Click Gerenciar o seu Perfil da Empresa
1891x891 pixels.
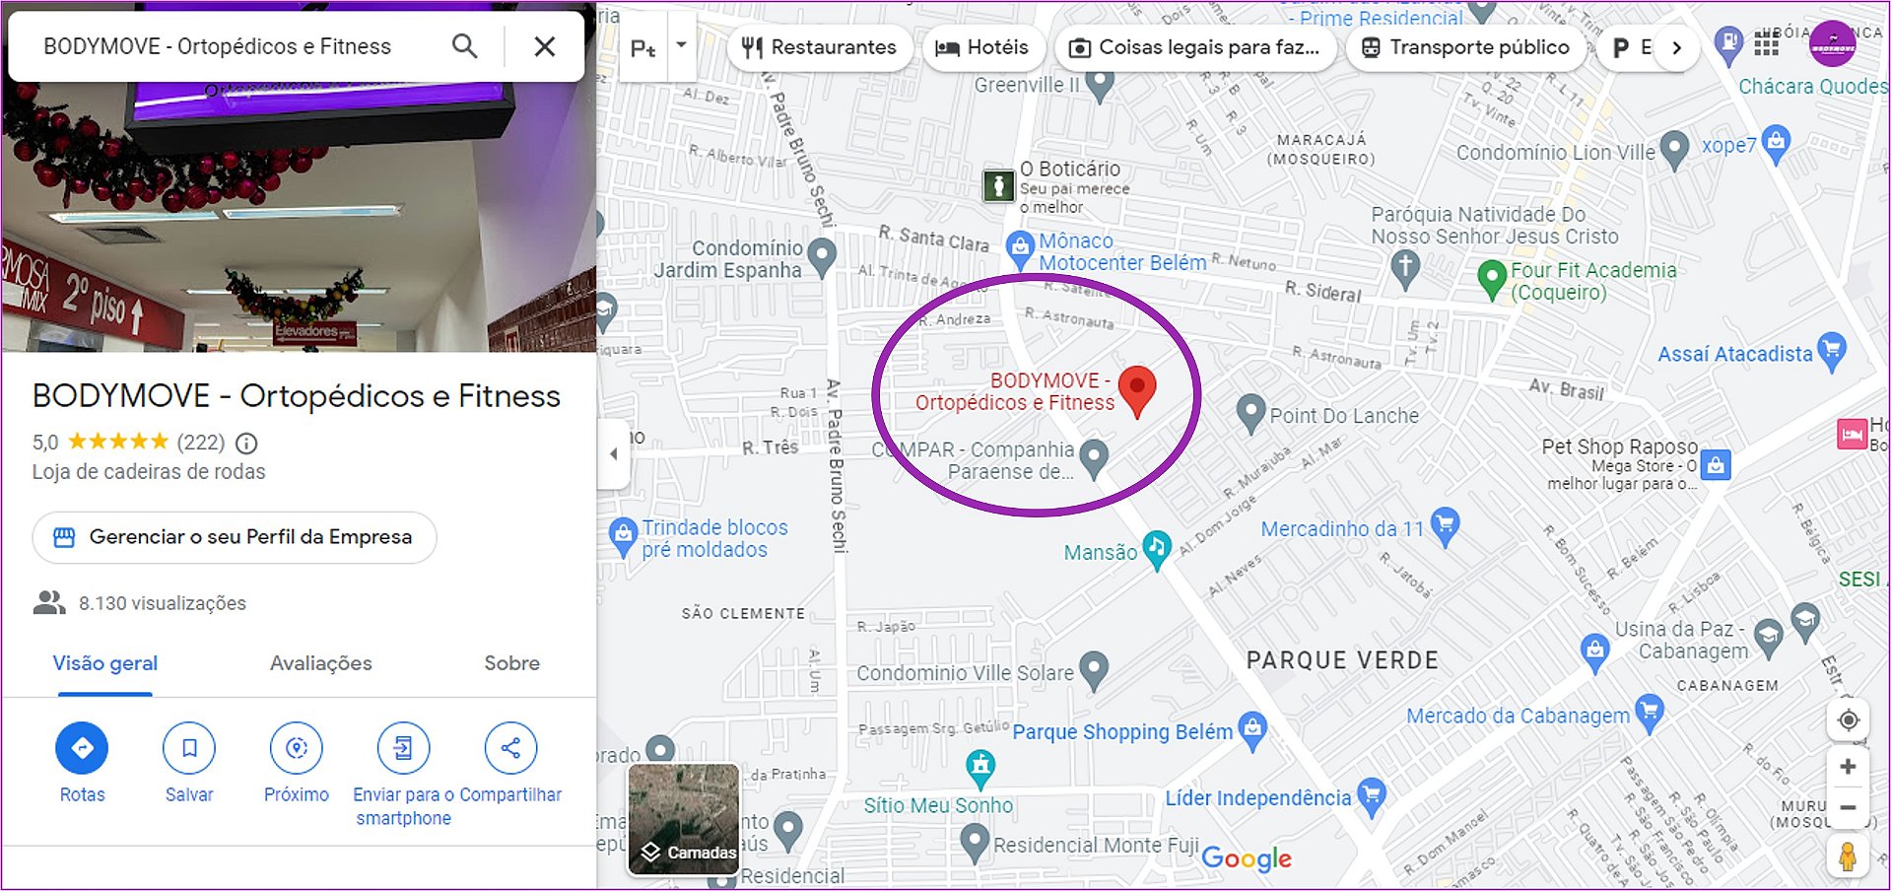click(x=235, y=537)
